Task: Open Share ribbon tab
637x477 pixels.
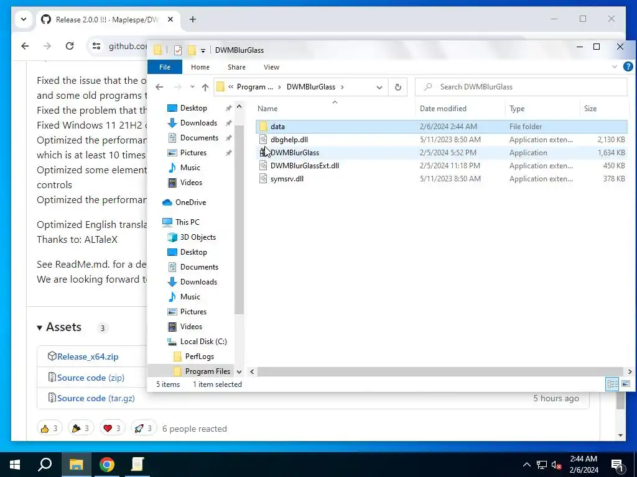Action: pos(236,67)
